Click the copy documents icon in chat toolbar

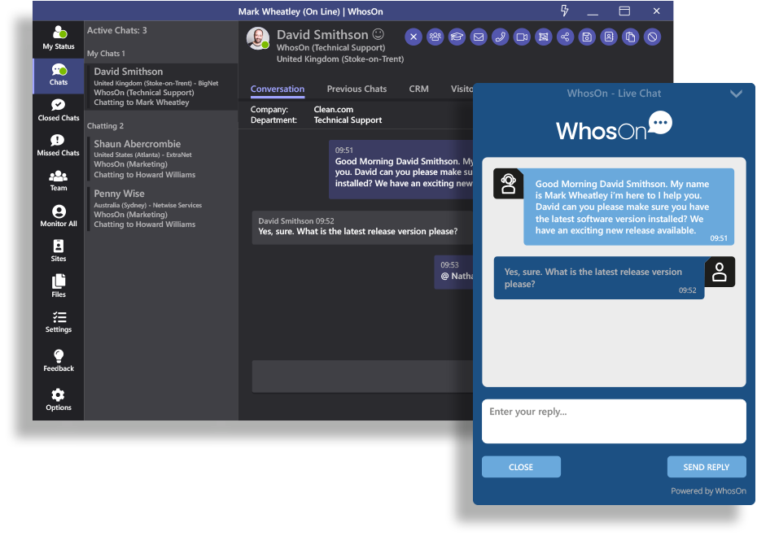pyautogui.click(x=631, y=37)
